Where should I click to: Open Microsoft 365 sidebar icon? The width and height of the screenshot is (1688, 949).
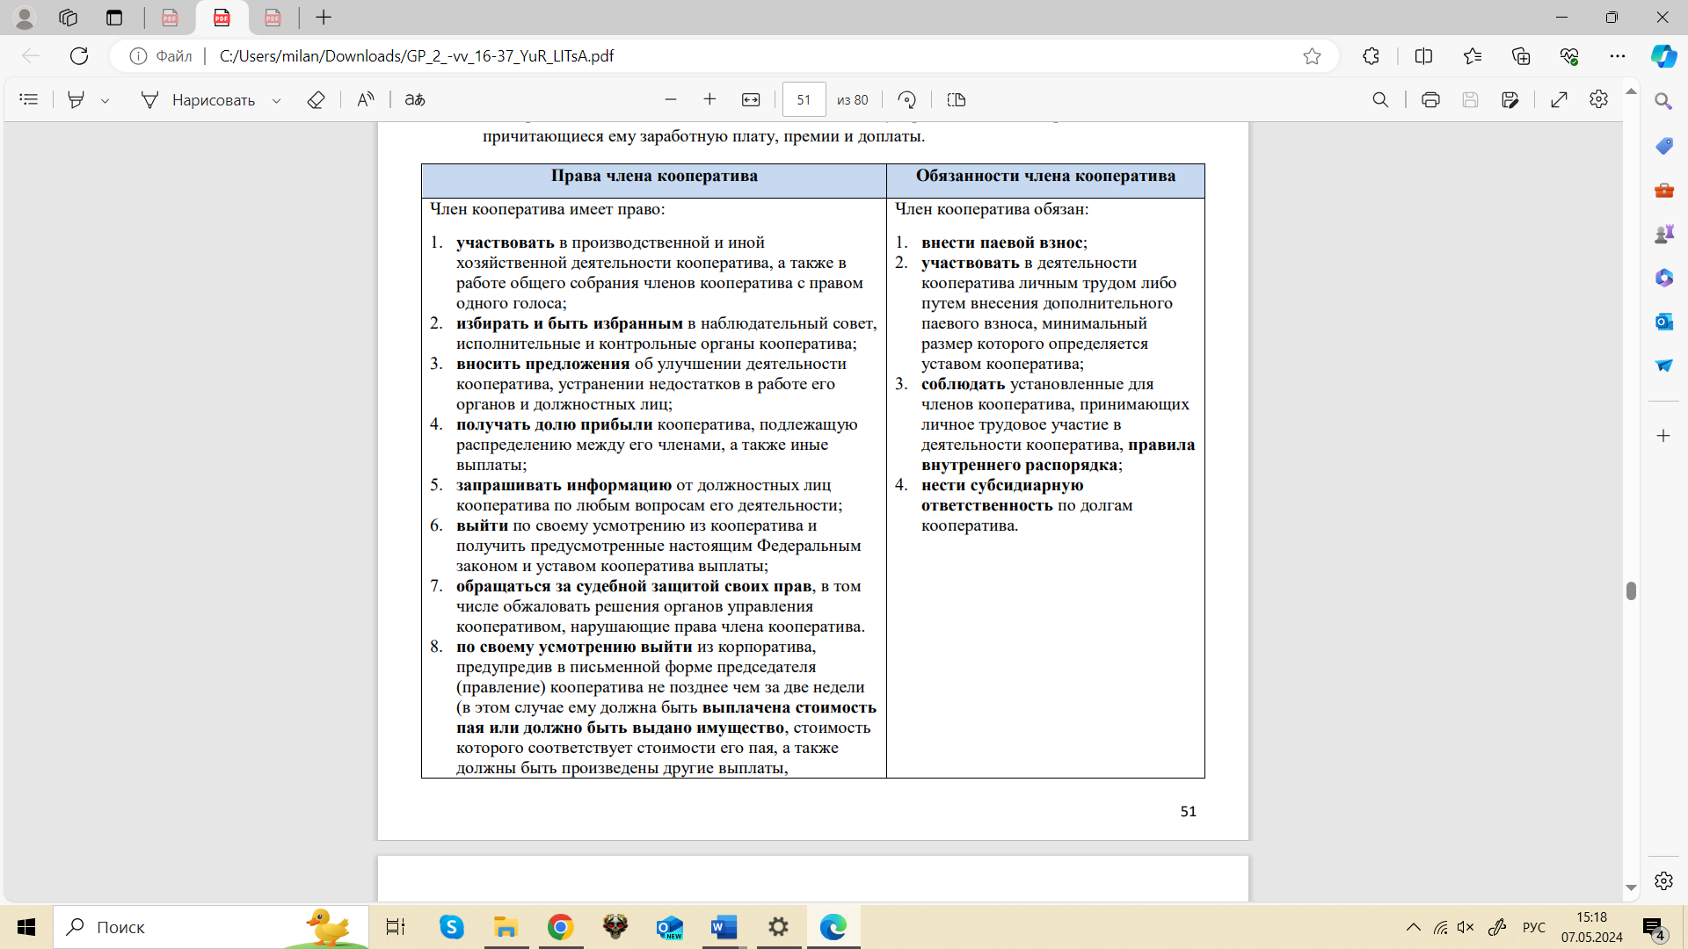pos(1663,278)
